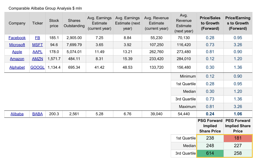Image resolution: width=256 pixels, height=161 pixels.
Task: Click the GOOGL ticker link
Action: click(x=37, y=67)
